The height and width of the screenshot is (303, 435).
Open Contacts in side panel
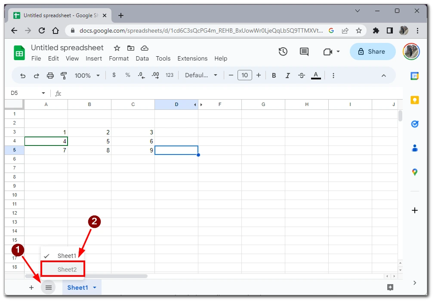click(x=414, y=148)
